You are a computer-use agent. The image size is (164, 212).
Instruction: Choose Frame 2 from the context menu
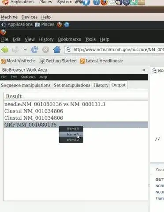pos(71,140)
